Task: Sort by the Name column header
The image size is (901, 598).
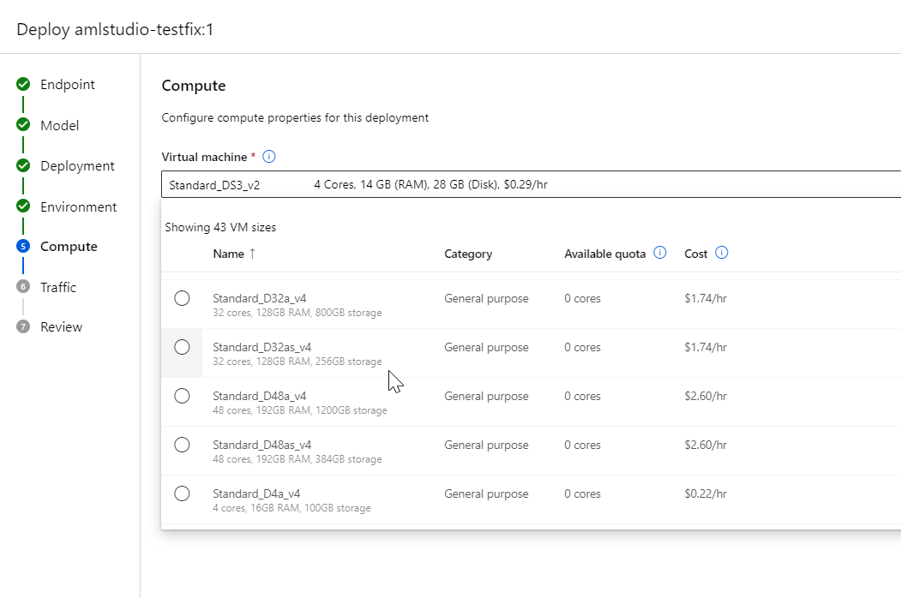Action: click(229, 254)
